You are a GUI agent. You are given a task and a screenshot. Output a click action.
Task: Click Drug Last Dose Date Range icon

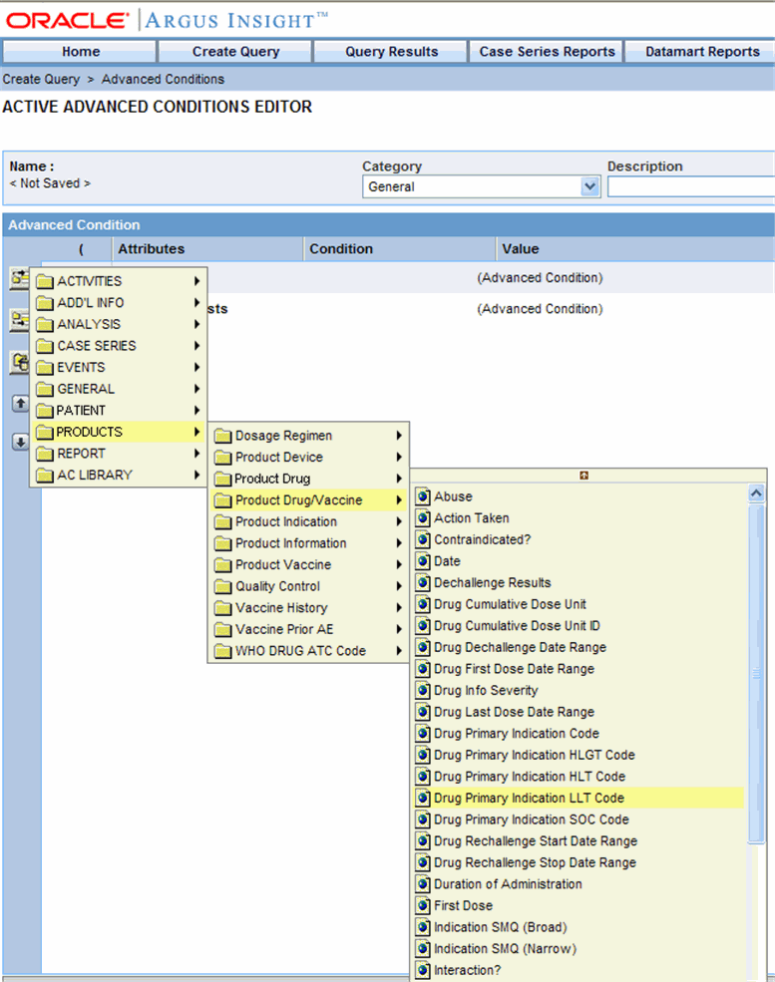423,712
